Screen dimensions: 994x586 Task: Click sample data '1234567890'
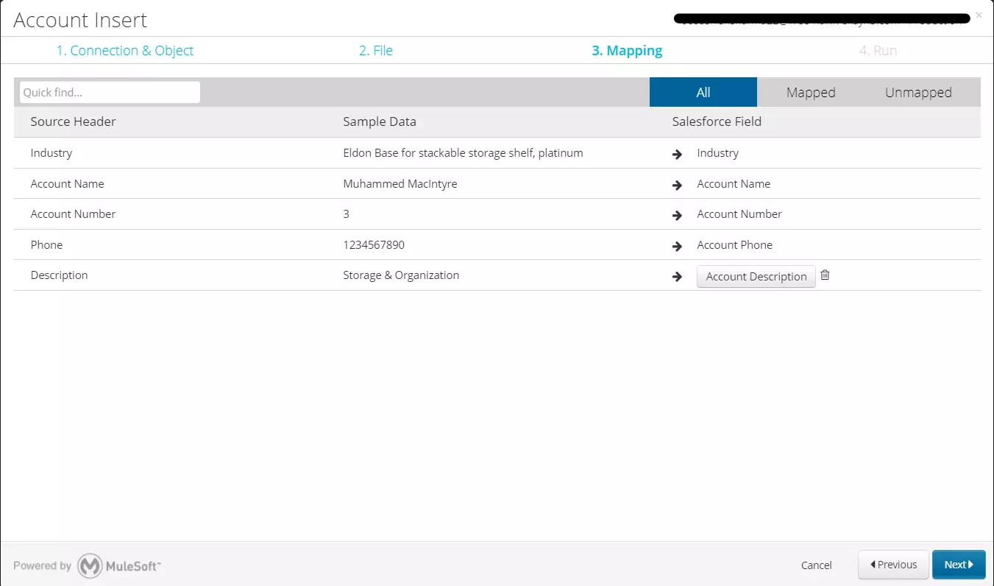coord(374,245)
